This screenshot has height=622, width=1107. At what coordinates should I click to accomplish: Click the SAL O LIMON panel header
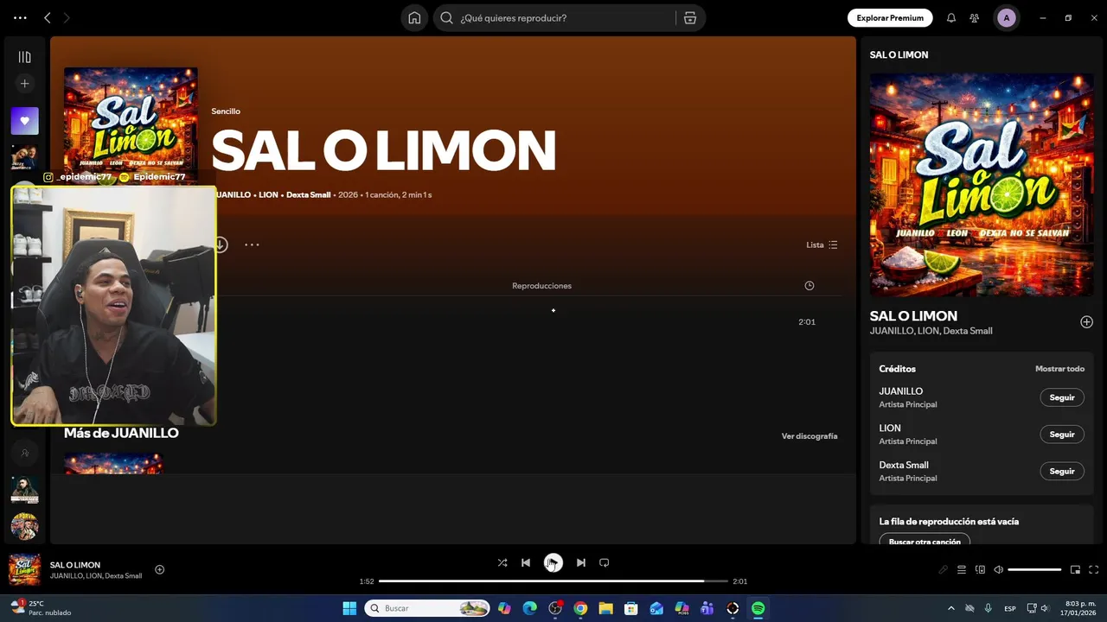pyautogui.click(x=899, y=54)
